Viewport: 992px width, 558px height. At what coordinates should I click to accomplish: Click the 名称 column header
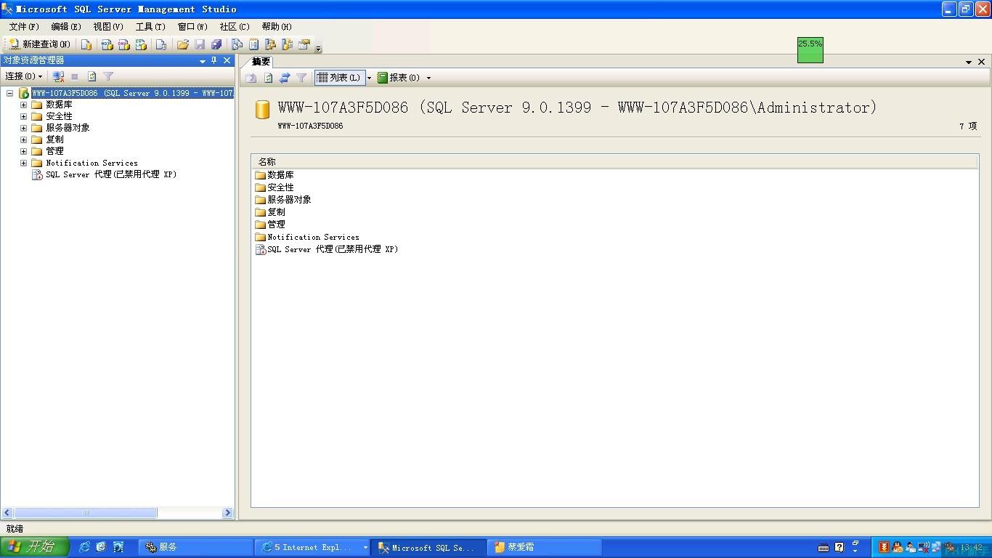pyautogui.click(x=614, y=161)
